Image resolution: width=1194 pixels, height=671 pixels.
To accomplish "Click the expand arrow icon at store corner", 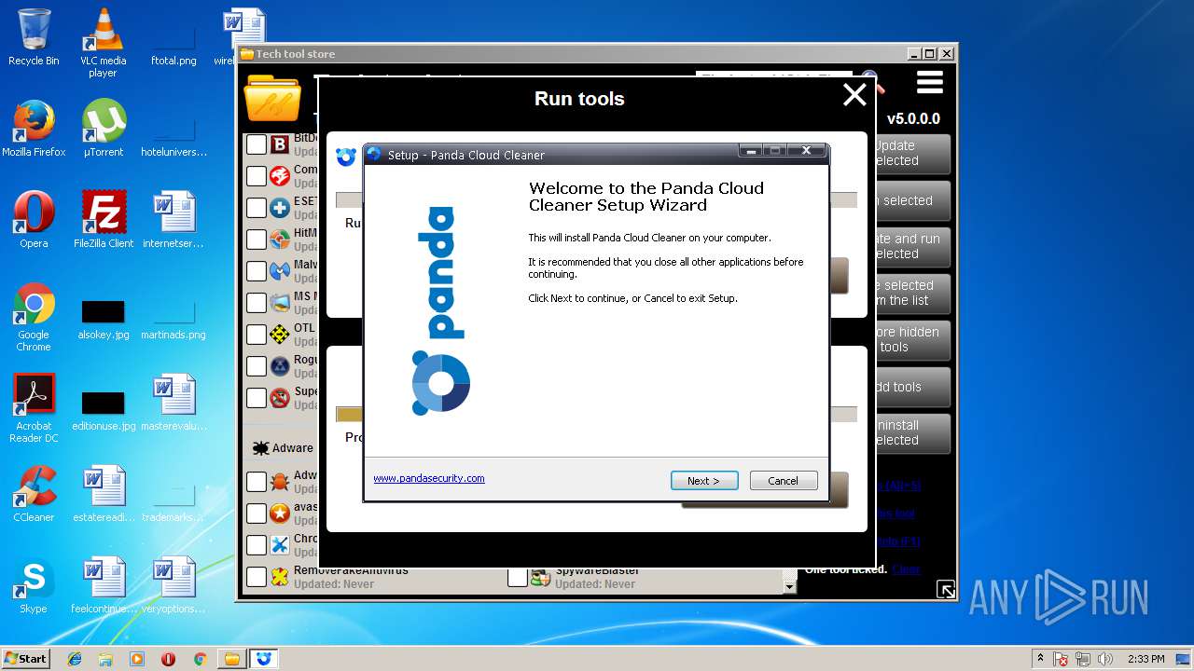I will tap(946, 589).
